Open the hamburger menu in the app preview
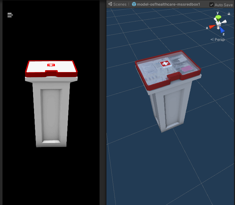 click(10, 15)
